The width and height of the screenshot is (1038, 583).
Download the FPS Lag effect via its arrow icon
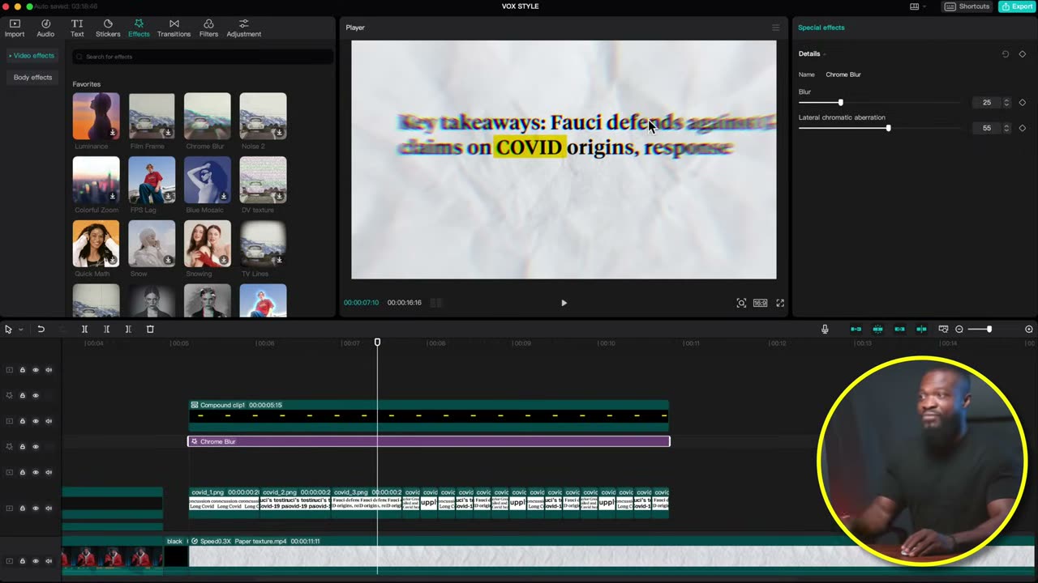pos(168,196)
